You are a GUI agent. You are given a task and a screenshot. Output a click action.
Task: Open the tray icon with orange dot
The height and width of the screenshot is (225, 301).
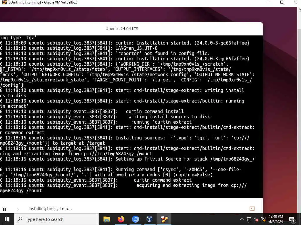pos(263,219)
